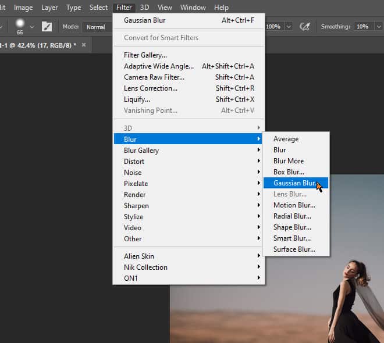Open the 100% value dropdown arrow
Viewport: 384px width, 343px height.
289,26
